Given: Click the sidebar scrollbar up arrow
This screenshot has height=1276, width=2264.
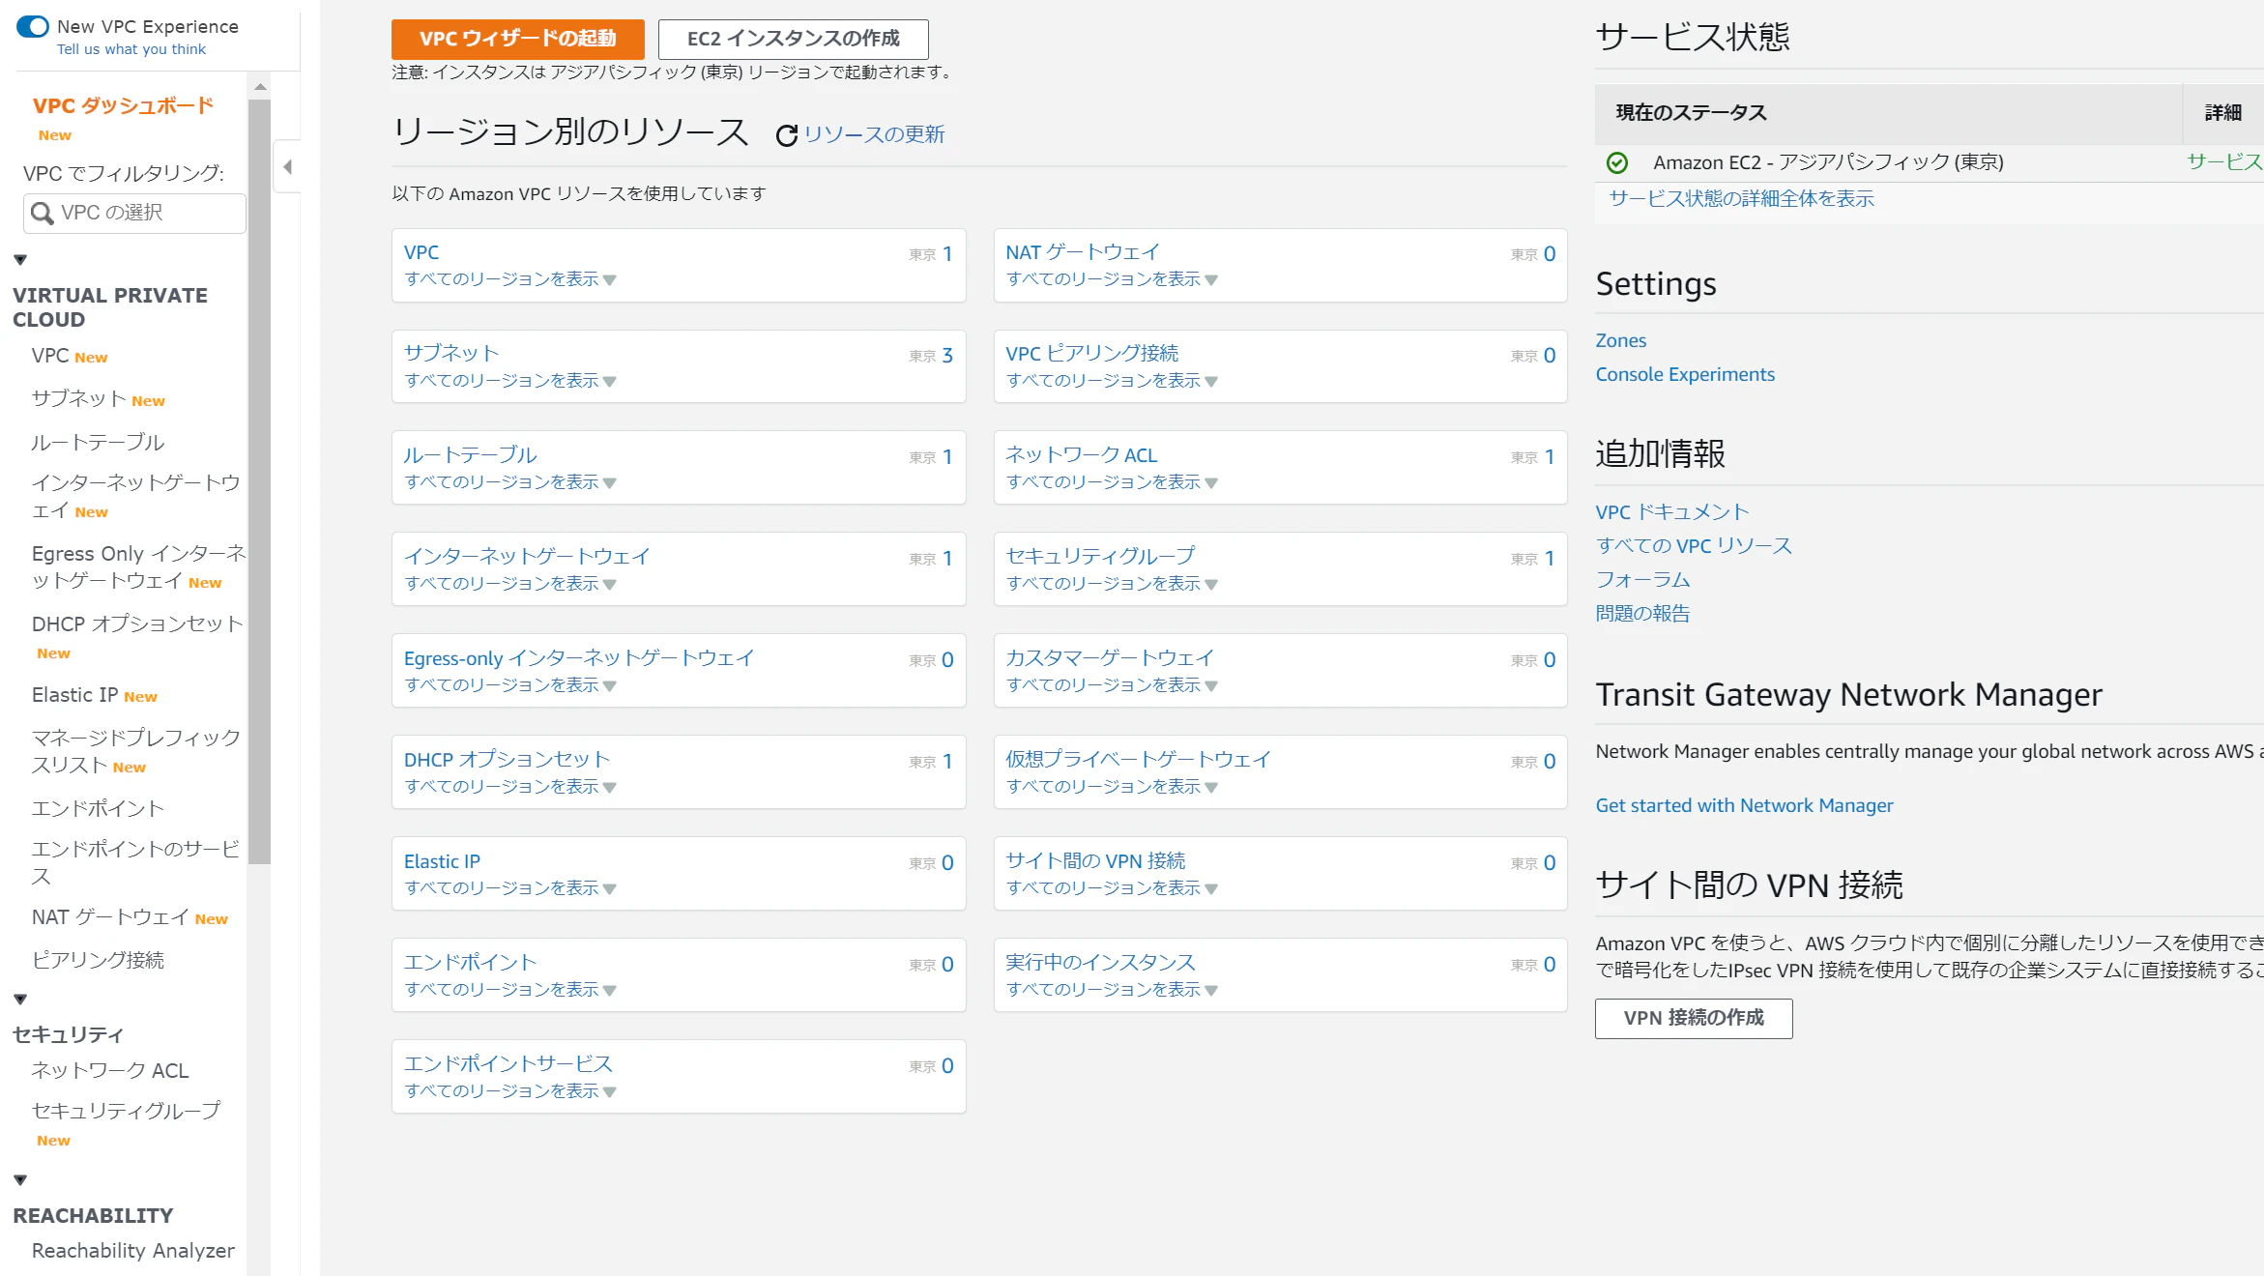Looking at the screenshot, I should 259,87.
